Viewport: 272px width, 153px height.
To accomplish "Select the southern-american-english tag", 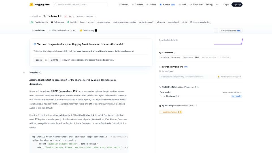I will (x=124, y=22).
